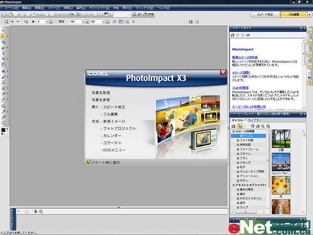Select the フォトフレーム tree item
The width and height of the screenshot is (313, 235).
[x=249, y=149]
